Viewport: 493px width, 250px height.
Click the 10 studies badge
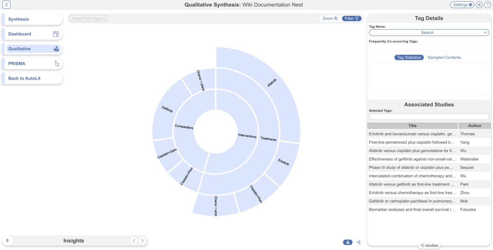[x=429, y=245]
